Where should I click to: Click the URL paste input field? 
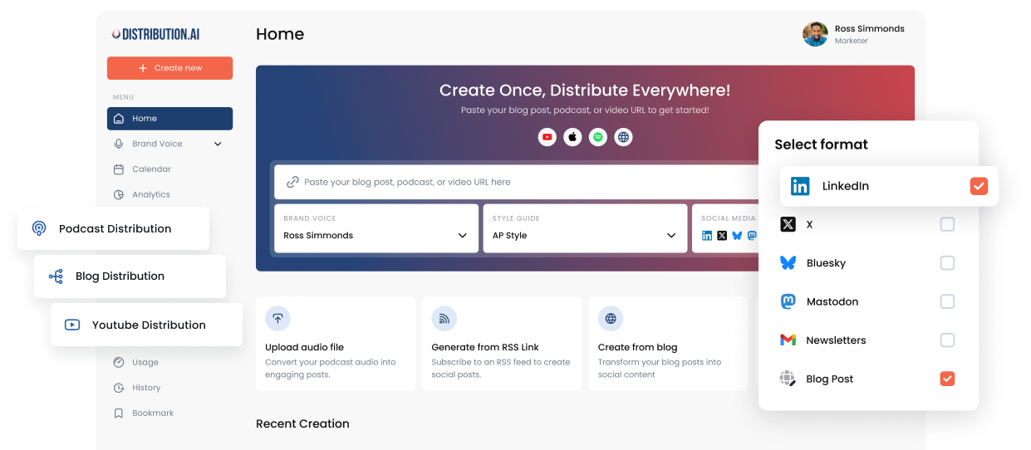[515, 182]
